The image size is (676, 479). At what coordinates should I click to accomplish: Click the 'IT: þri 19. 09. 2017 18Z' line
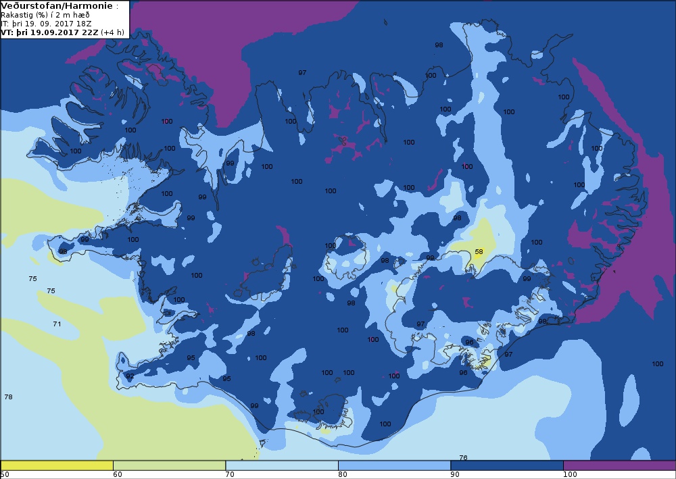46,24
